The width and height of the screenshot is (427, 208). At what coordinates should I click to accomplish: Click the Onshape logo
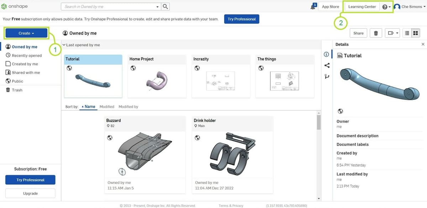click(15, 6)
